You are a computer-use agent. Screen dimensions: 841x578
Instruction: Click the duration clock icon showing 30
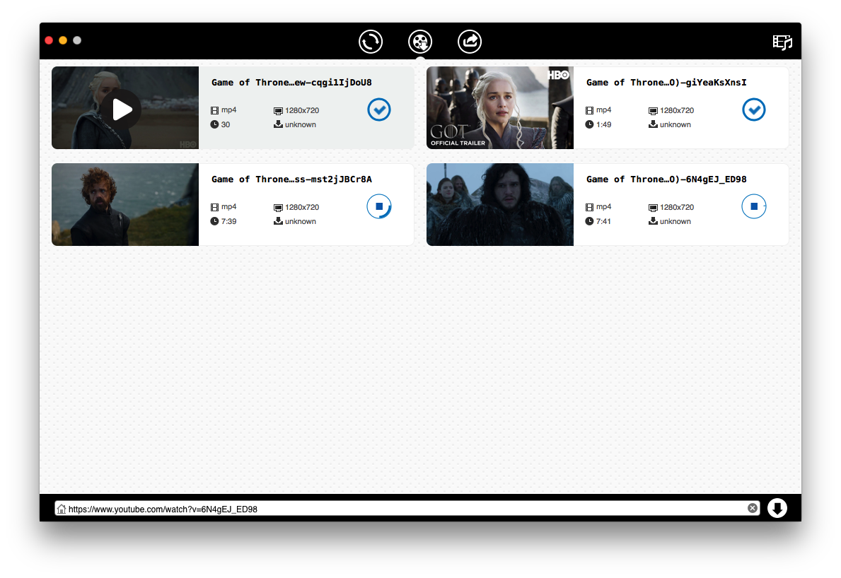click(214, 124)
